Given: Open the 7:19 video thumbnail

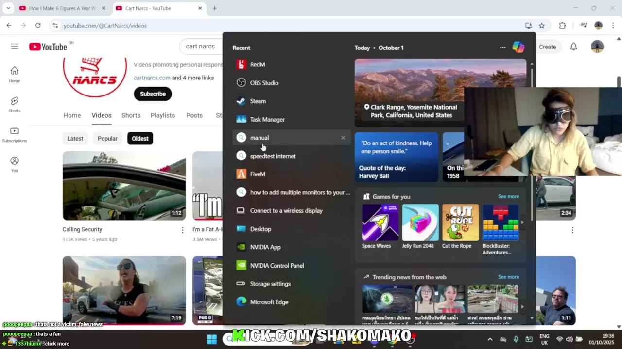Looking at the screenshot, I should [124, 290].
